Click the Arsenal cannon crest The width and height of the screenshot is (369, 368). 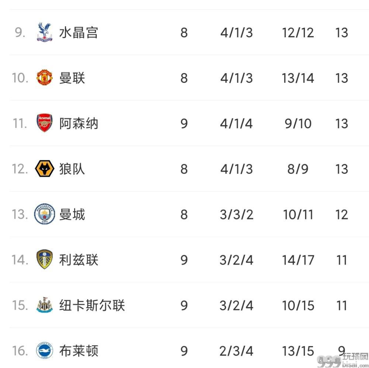point(45,123)
